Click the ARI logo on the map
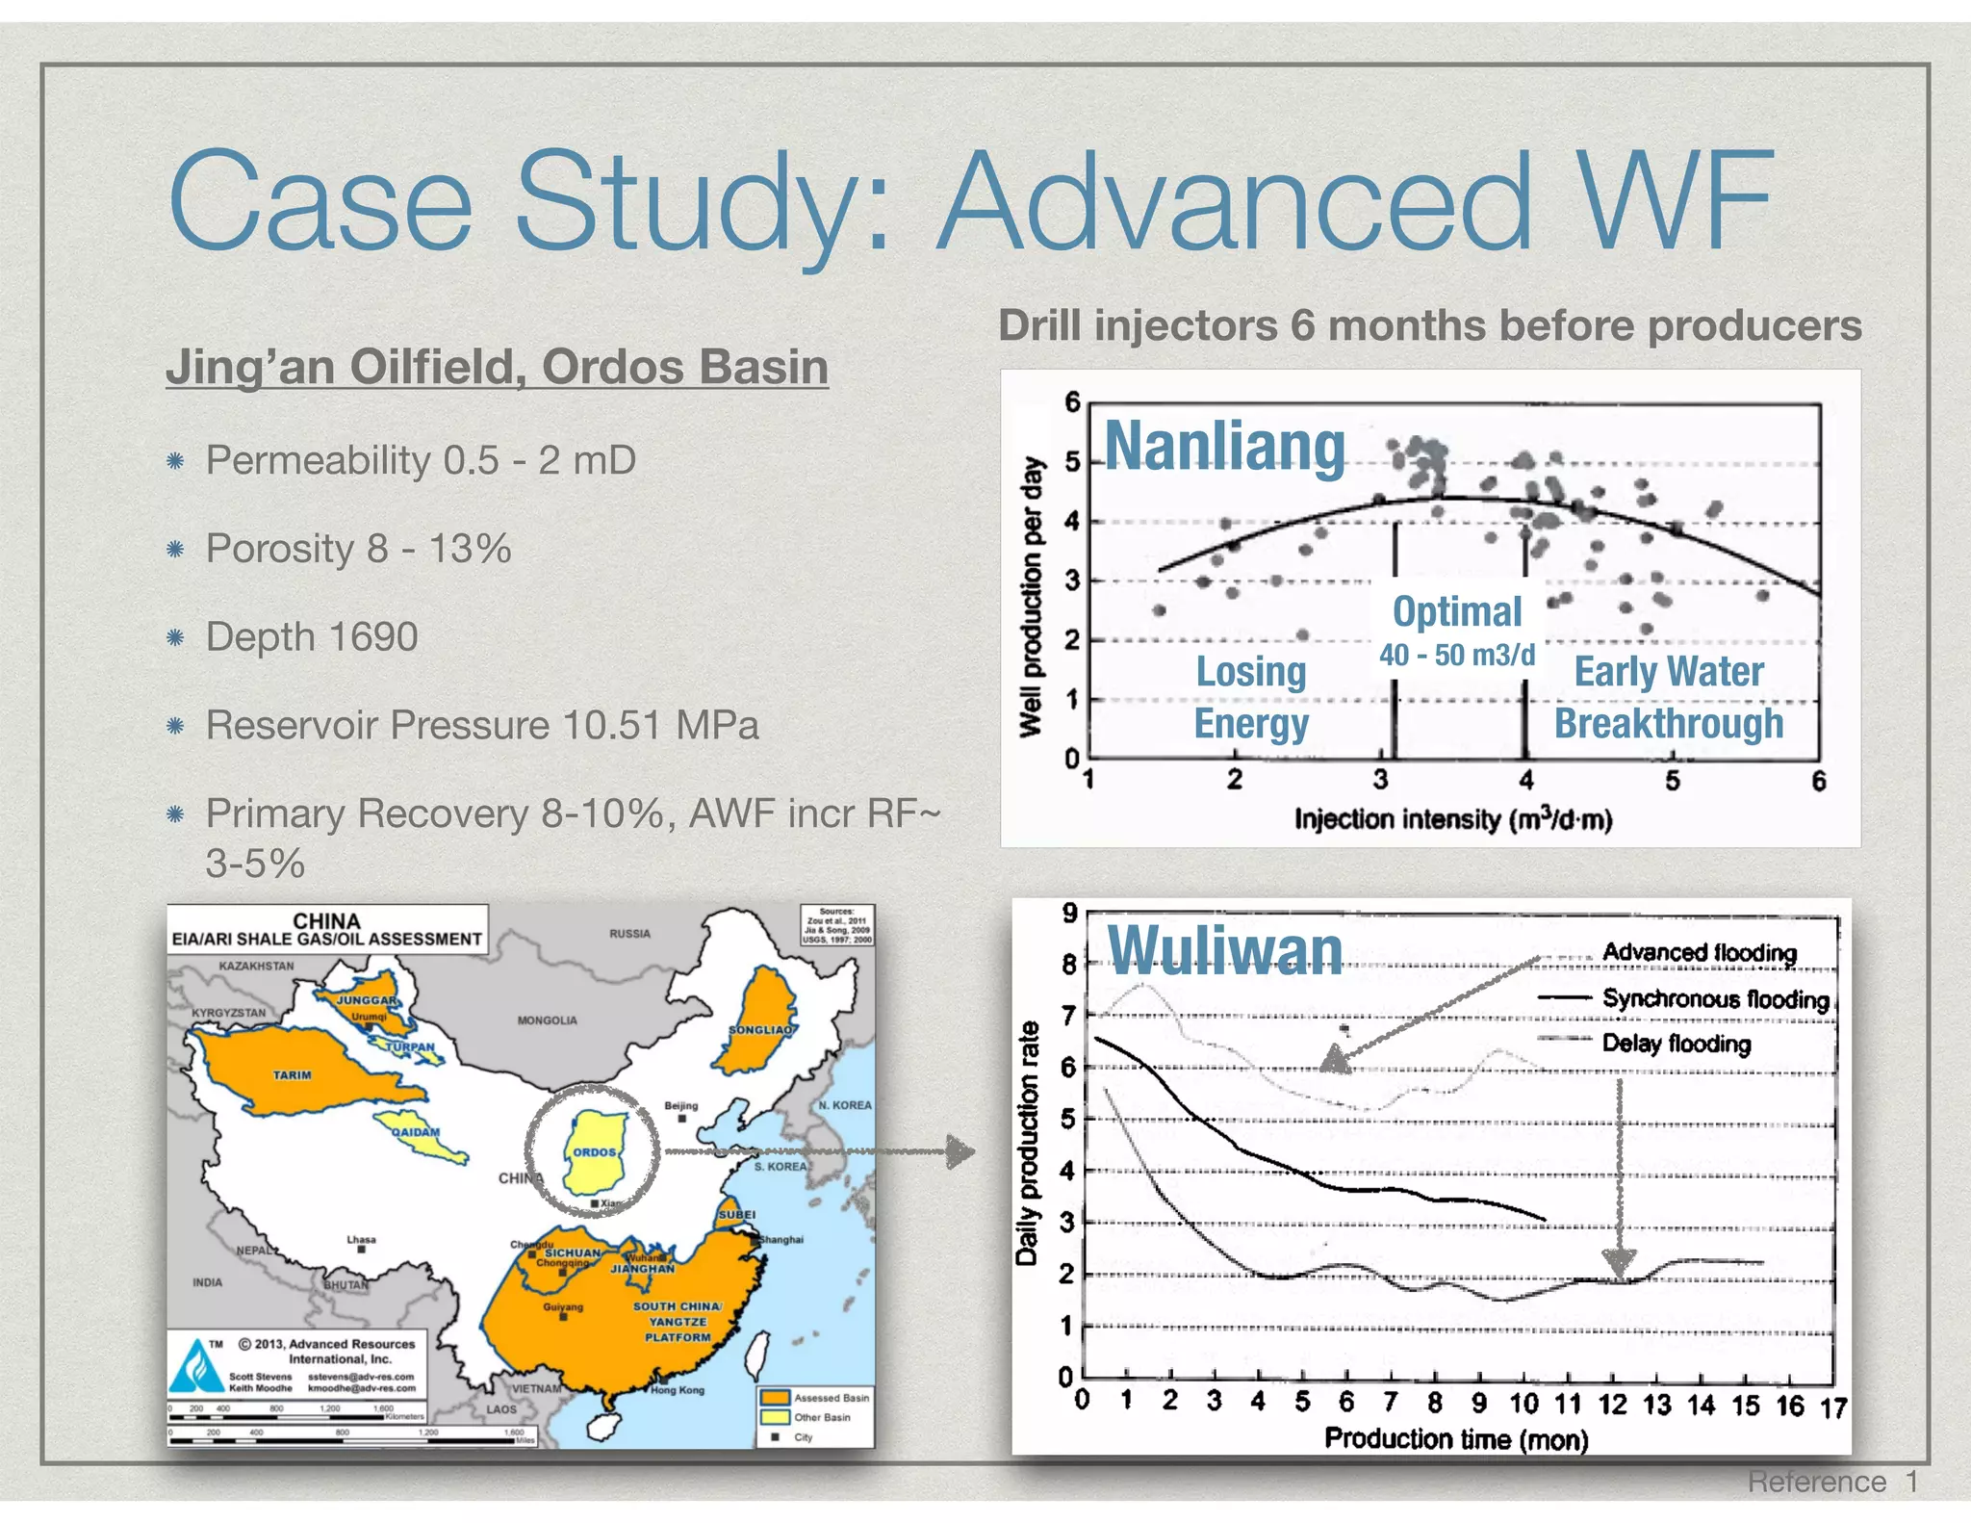This screenshot has width=1971, height=1523. click(x=196, y=1367)
